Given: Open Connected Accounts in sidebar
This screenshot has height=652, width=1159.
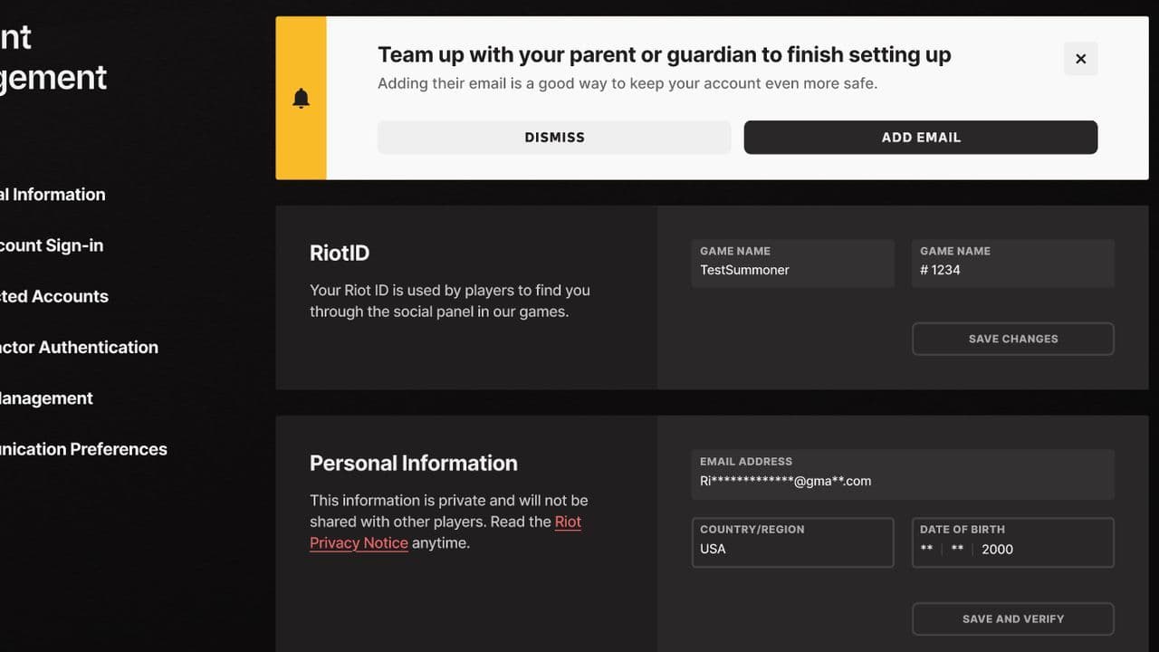Looking at the screenshot, I should (x=54, y=296).
